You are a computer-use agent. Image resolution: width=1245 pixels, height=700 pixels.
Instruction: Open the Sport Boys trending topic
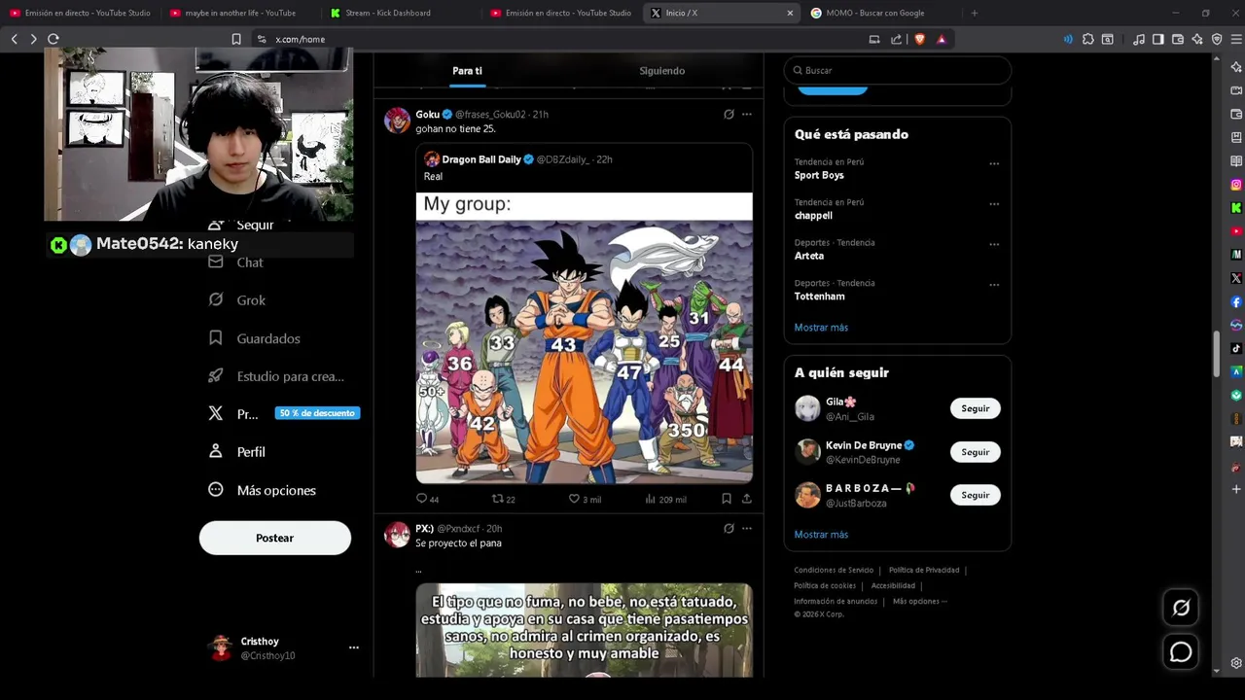[819, 176]
